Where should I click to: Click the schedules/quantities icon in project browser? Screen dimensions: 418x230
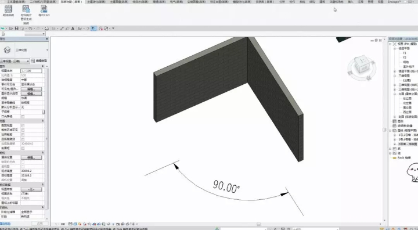coord(395,125)
